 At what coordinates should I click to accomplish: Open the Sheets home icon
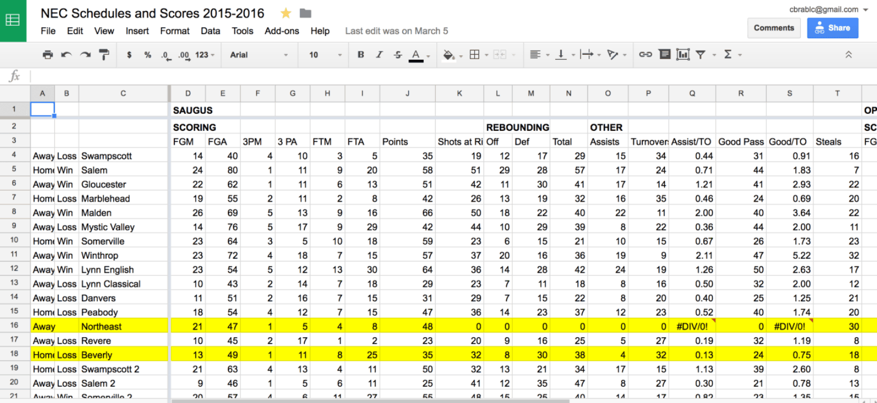click(13, 20)
